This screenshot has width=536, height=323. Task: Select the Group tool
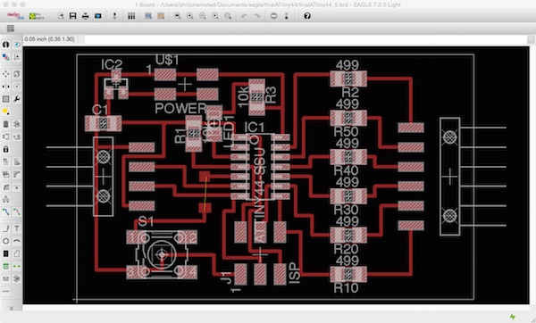coord(6,99)
